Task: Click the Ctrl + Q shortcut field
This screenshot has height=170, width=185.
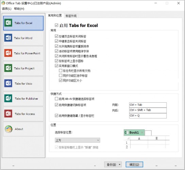Action: [x=148, y=116]
